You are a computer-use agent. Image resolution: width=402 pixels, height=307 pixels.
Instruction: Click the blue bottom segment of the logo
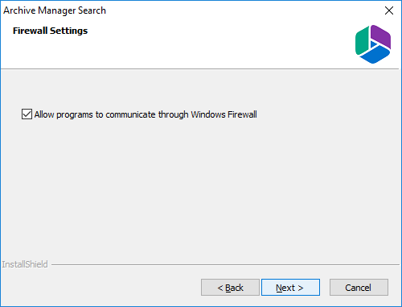(375, 55)
